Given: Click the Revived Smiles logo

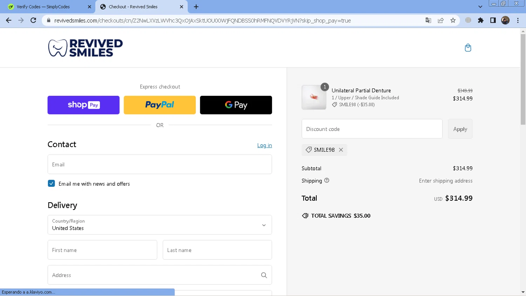Looking at the screenshot, I should click(86, 48).
